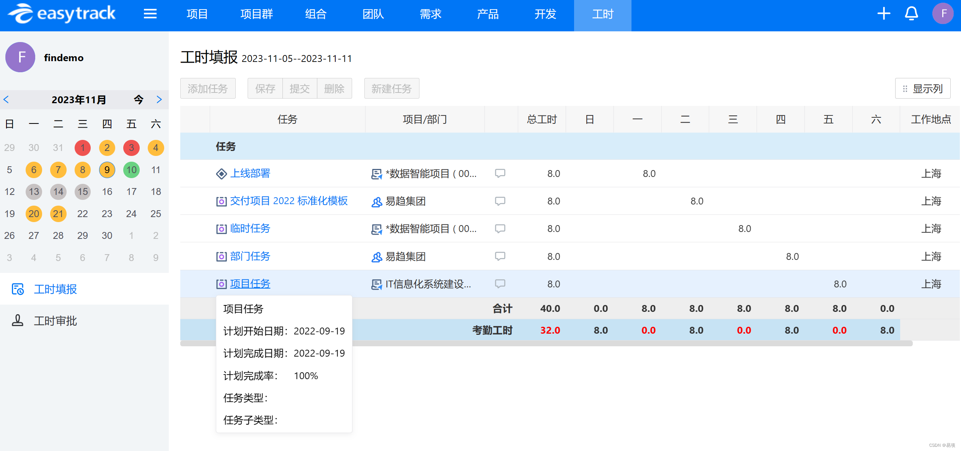The height and width of the screenshot is (451, 961).
Task: Click the Monday 8.0 cell for 上线部署
Action: pos(638,174)
